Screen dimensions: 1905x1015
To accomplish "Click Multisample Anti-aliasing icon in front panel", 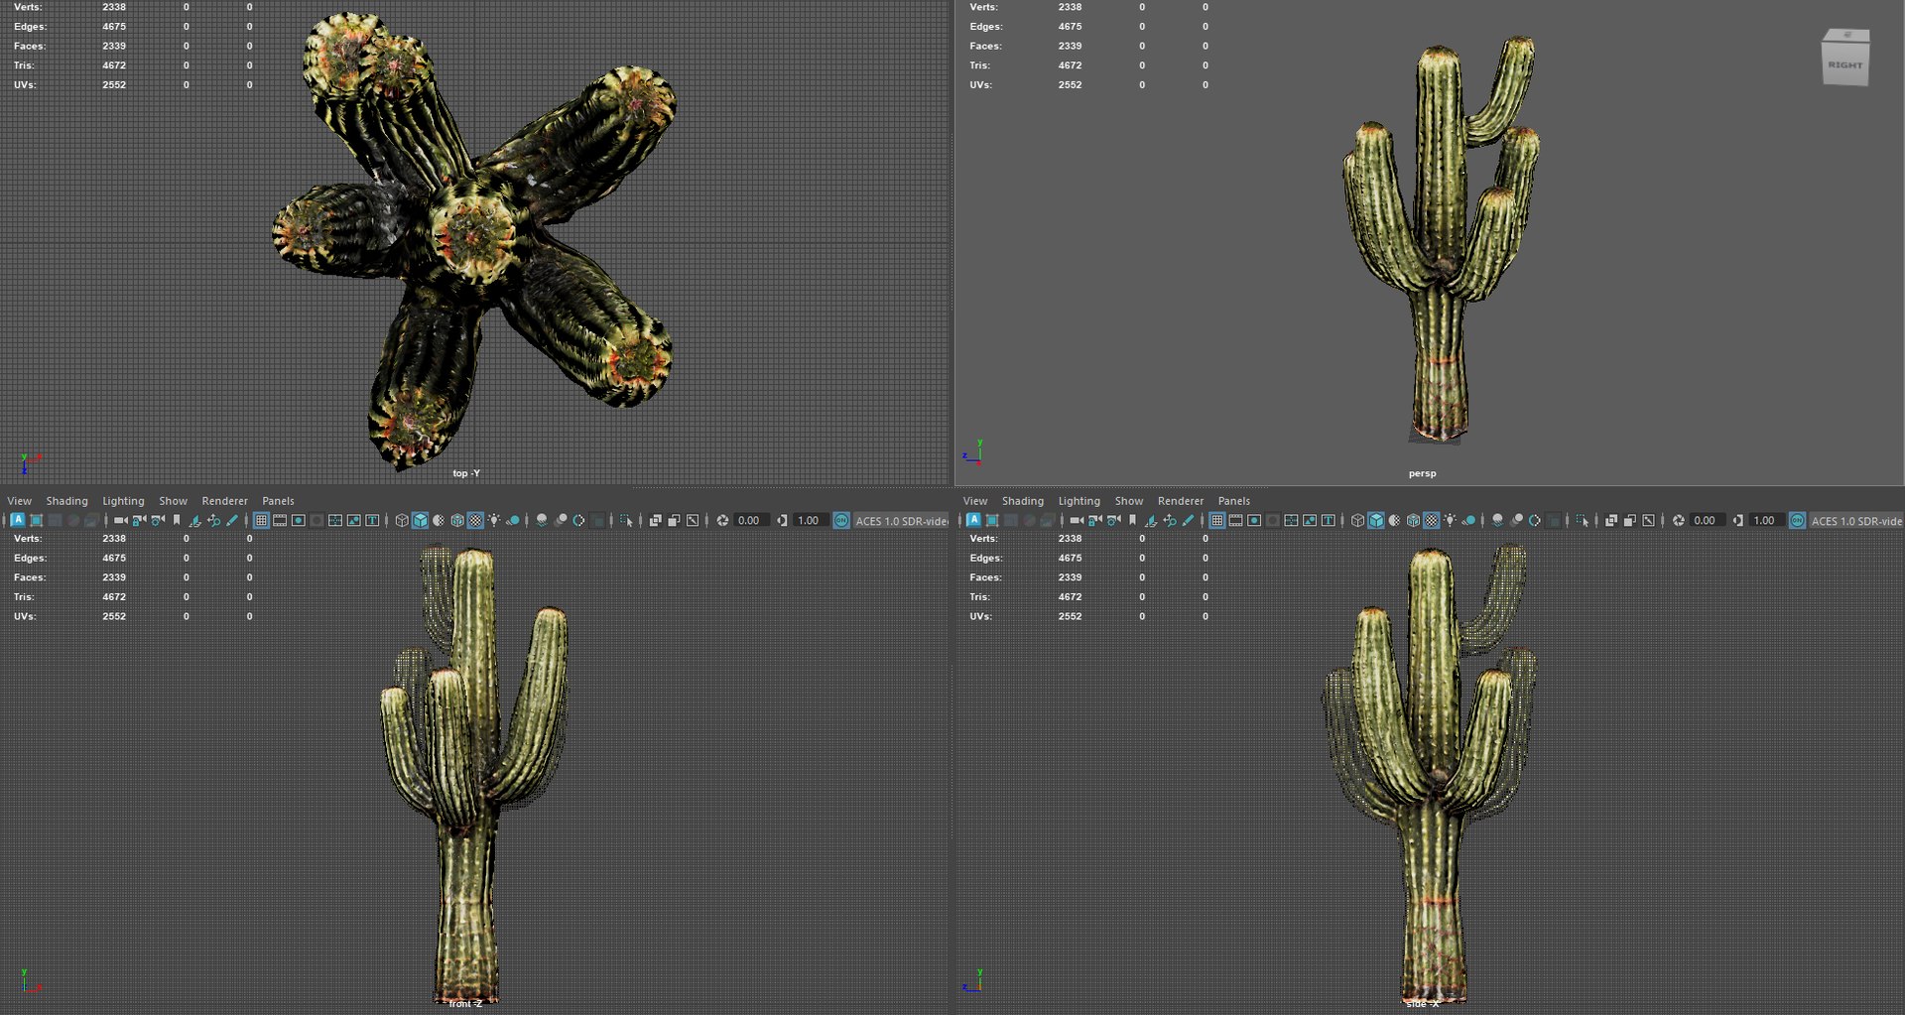I will 578,520.
